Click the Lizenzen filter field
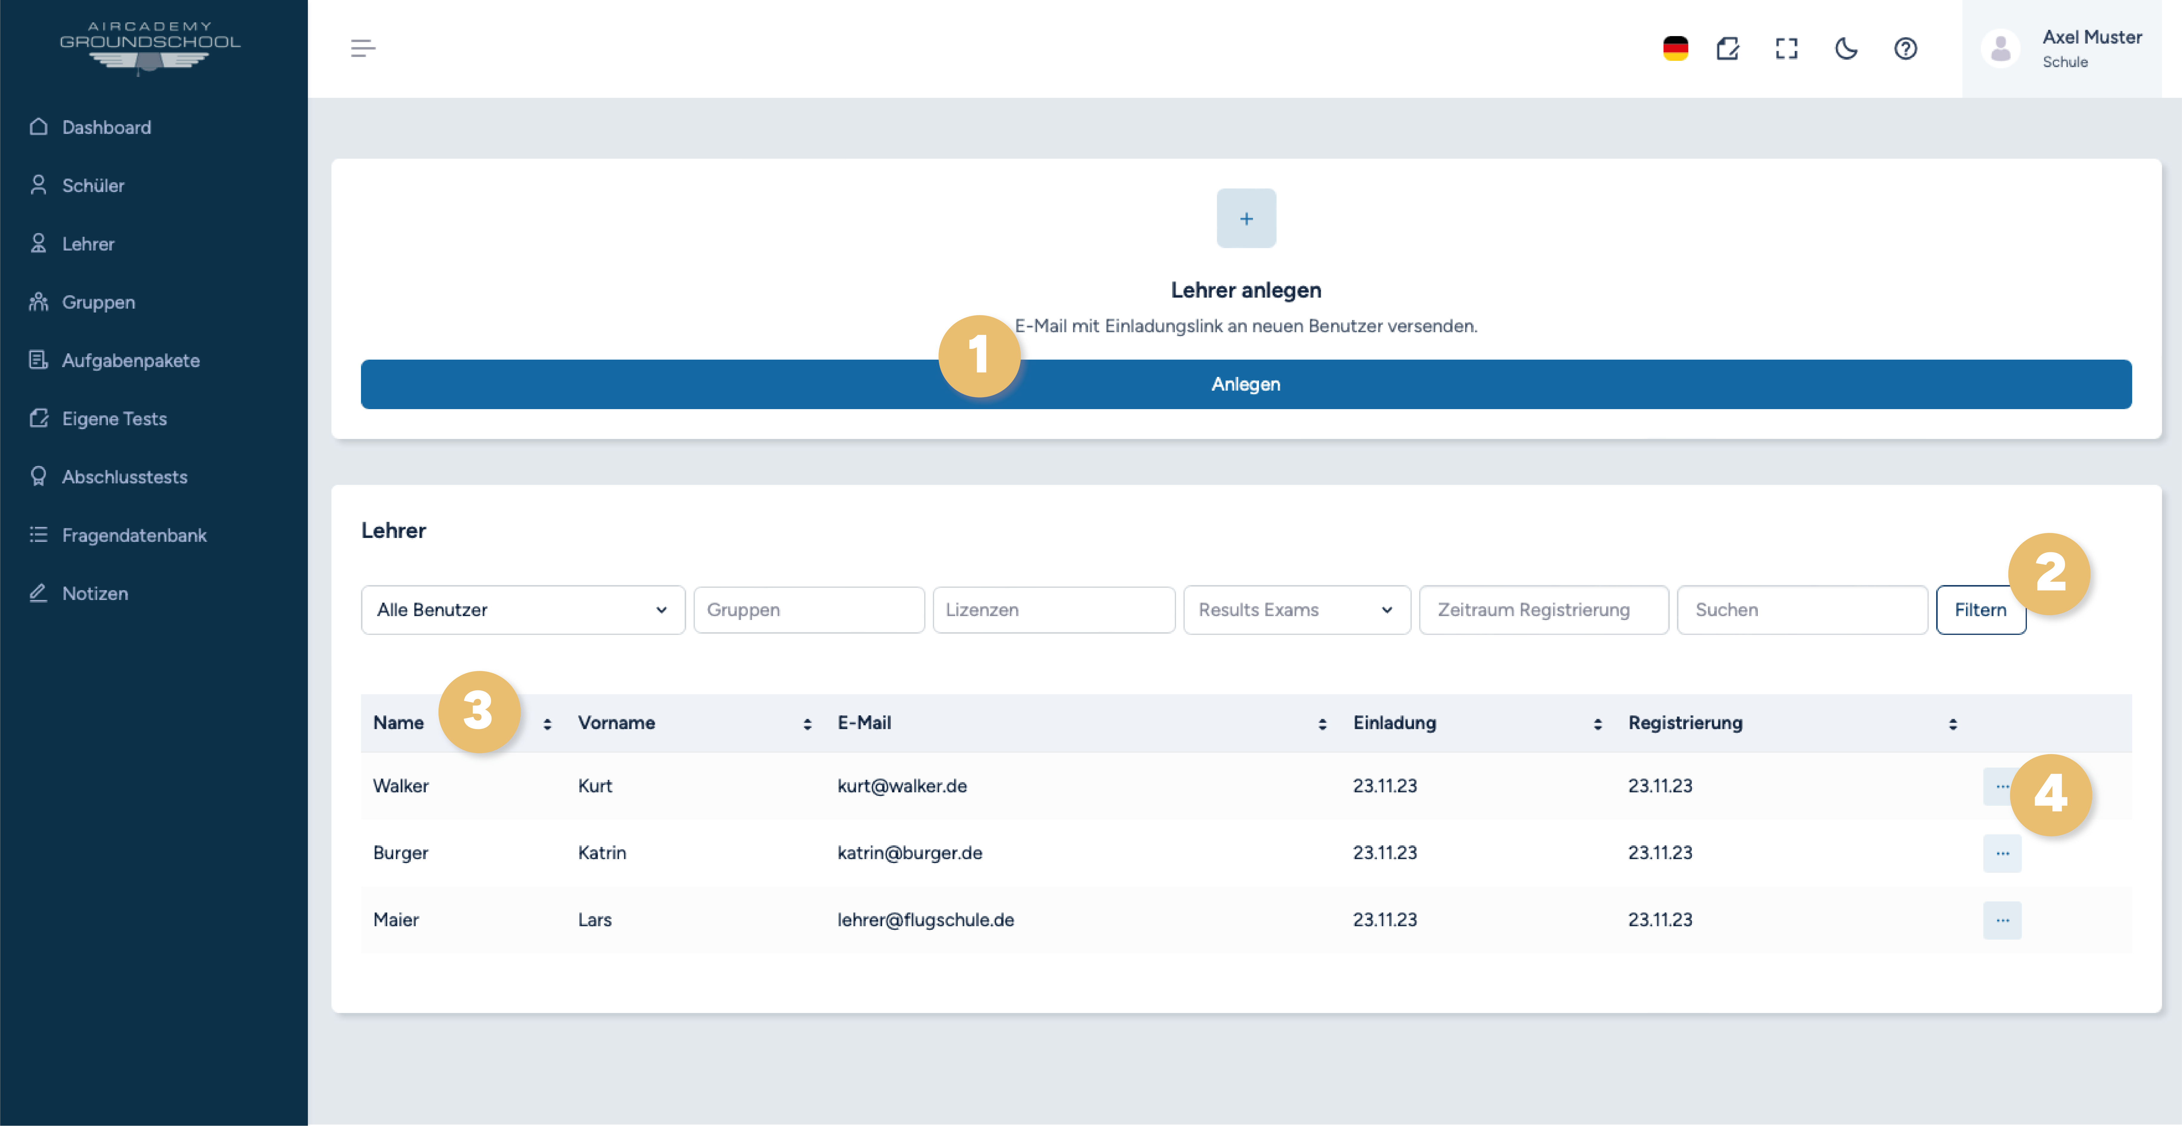Viewport: 2182px width, 1126px height. pos(1054,610)
